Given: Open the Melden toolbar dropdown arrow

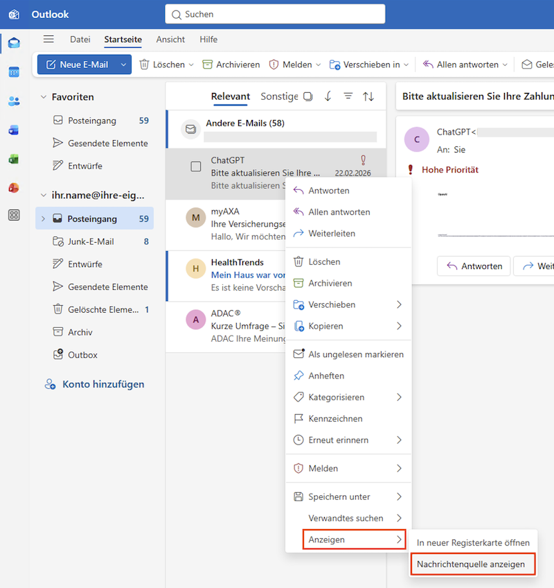Looking at the screenshot, I should [x=319, y=65].
